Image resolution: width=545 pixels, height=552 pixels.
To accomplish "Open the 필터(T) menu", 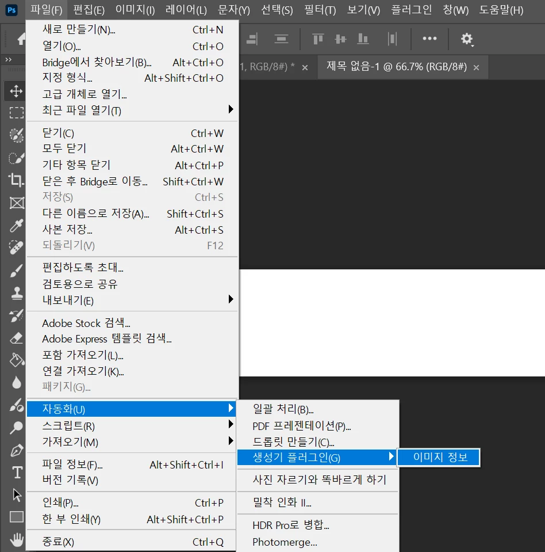I will pos(320,10).
